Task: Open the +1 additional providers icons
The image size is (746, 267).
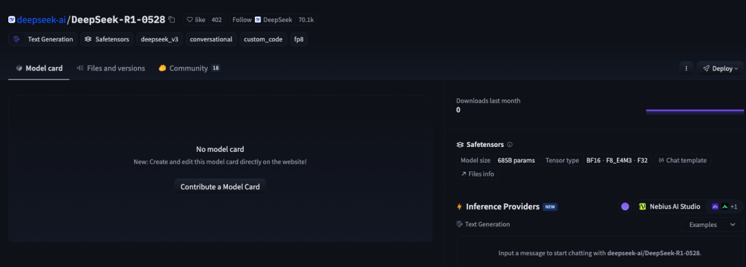Action: (x=724, y=207)
